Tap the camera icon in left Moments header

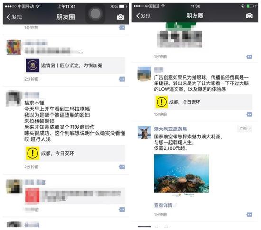(121, 17)
